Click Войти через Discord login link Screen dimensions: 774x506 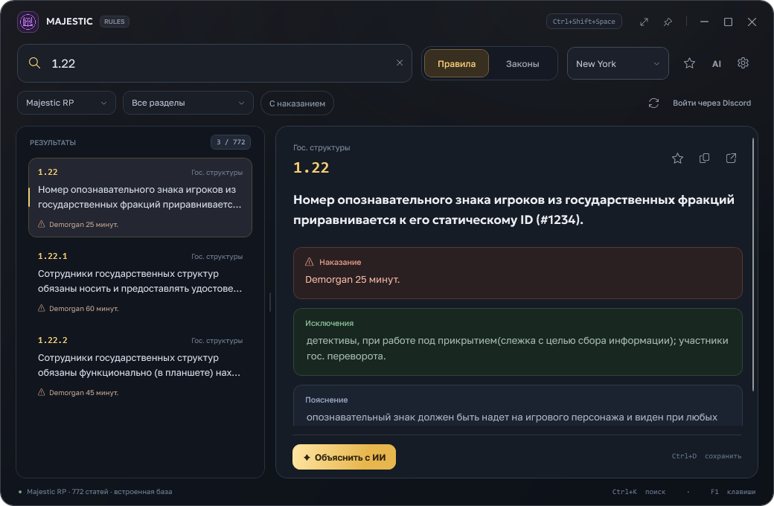tap(711, 103)
